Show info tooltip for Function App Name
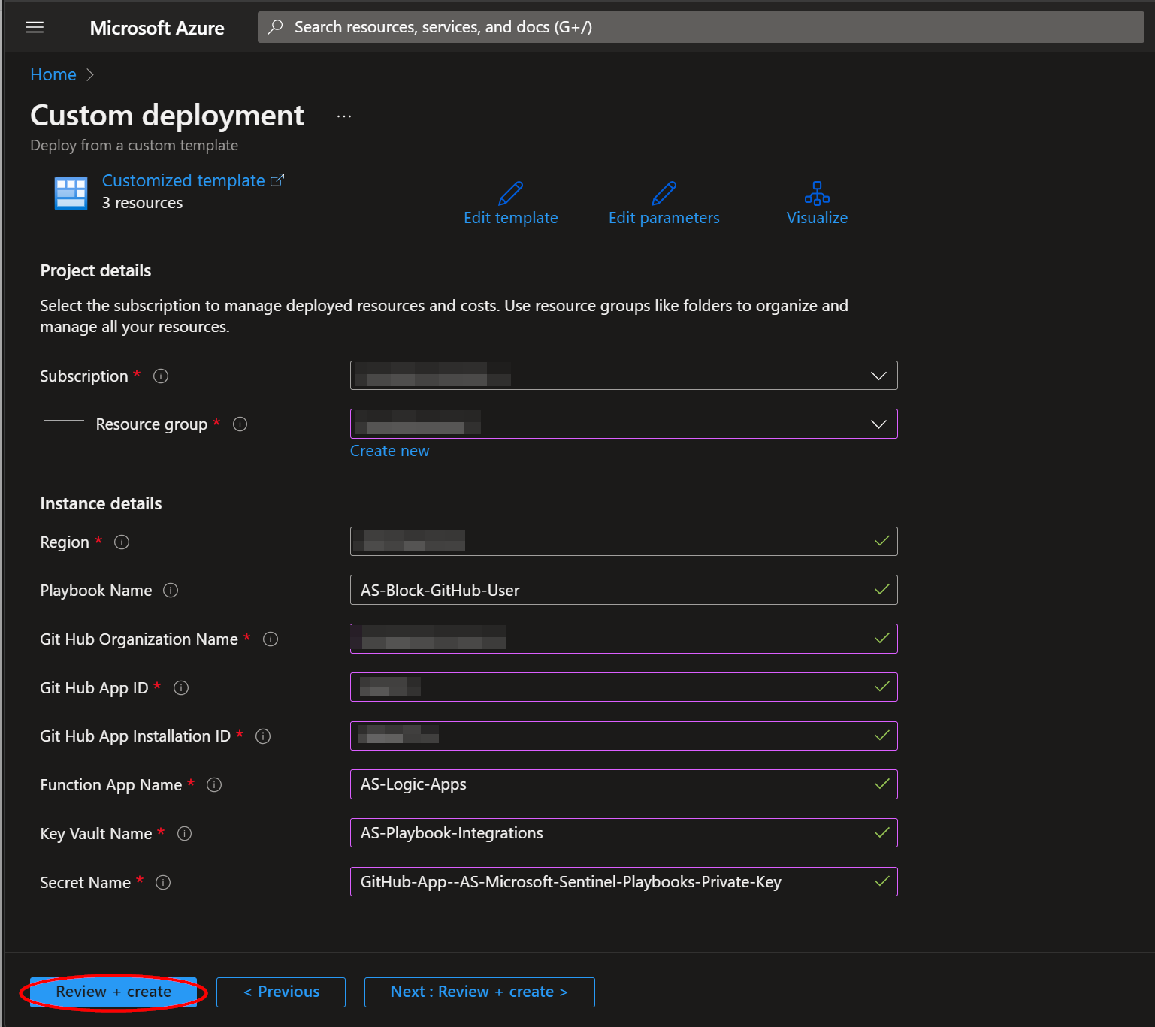 pos(214,785)
